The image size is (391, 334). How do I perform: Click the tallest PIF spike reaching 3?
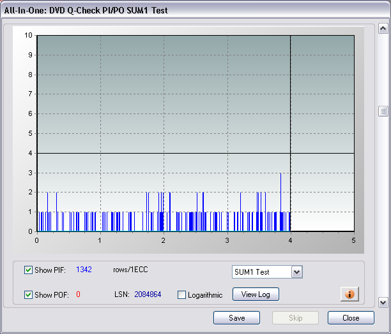pos(280,202)
